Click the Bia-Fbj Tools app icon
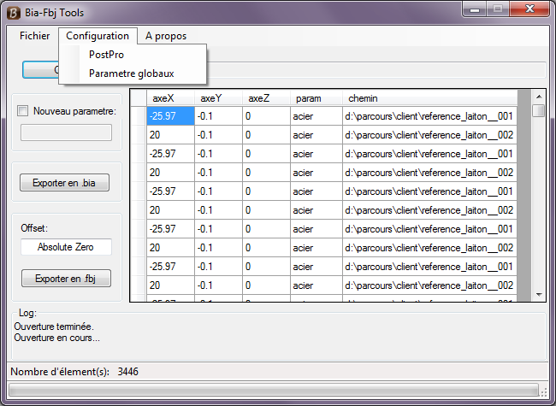 pos(14,13)
